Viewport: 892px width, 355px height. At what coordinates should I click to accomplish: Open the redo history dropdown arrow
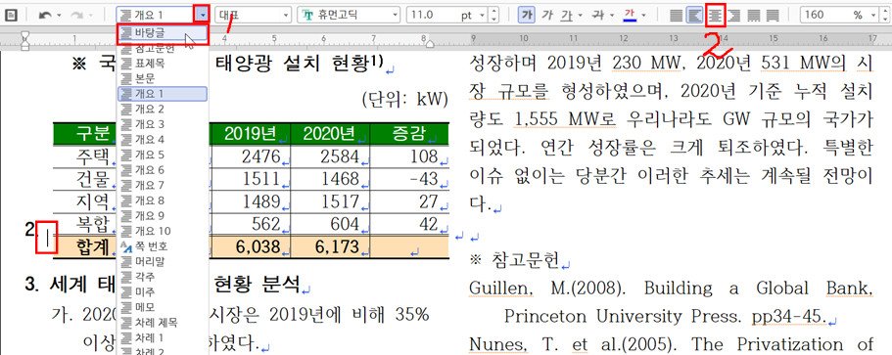[x=91, y=16]
